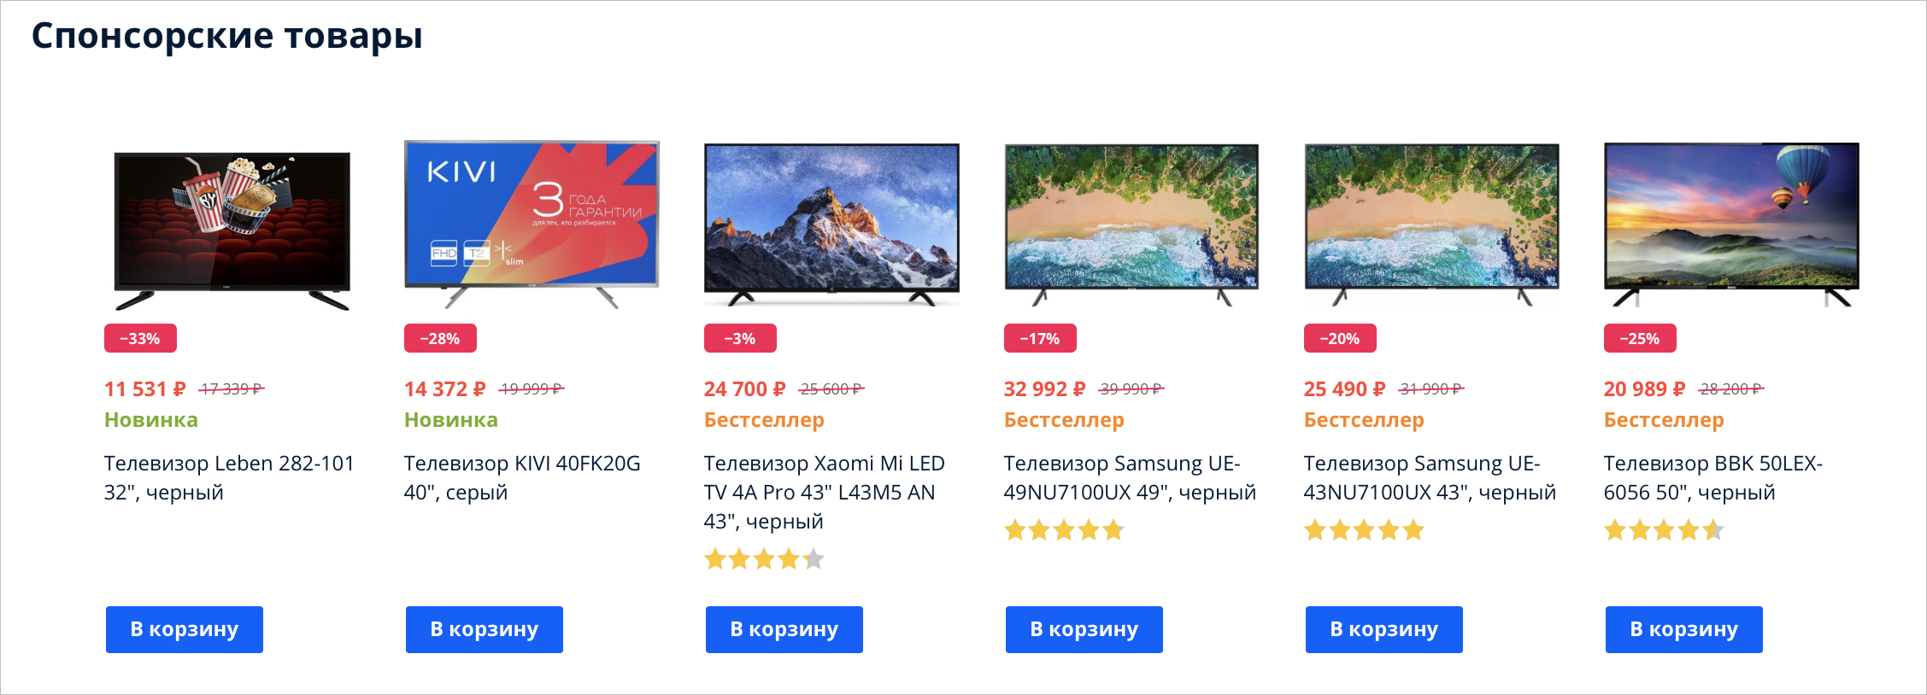This screenshot has width=1927, height=695.
Task: Open the Xiaomi mountain TV image
Action: pyautogui.click(x=831, y=225)
